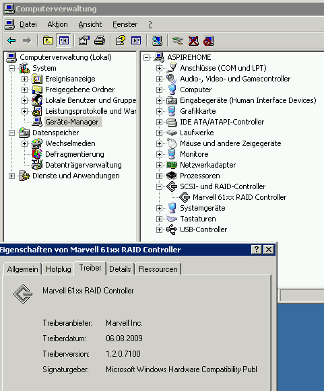
Task: Click the Datenträgerverwaltung icon
Action: 37,165
